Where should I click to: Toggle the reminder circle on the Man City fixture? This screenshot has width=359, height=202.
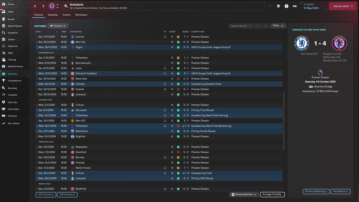37,42
